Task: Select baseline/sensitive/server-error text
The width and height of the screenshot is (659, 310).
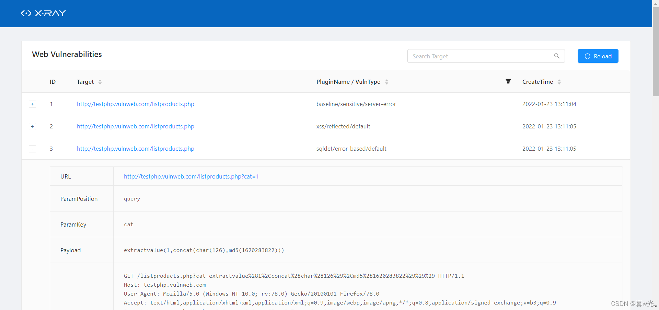Action: (356, 104)
